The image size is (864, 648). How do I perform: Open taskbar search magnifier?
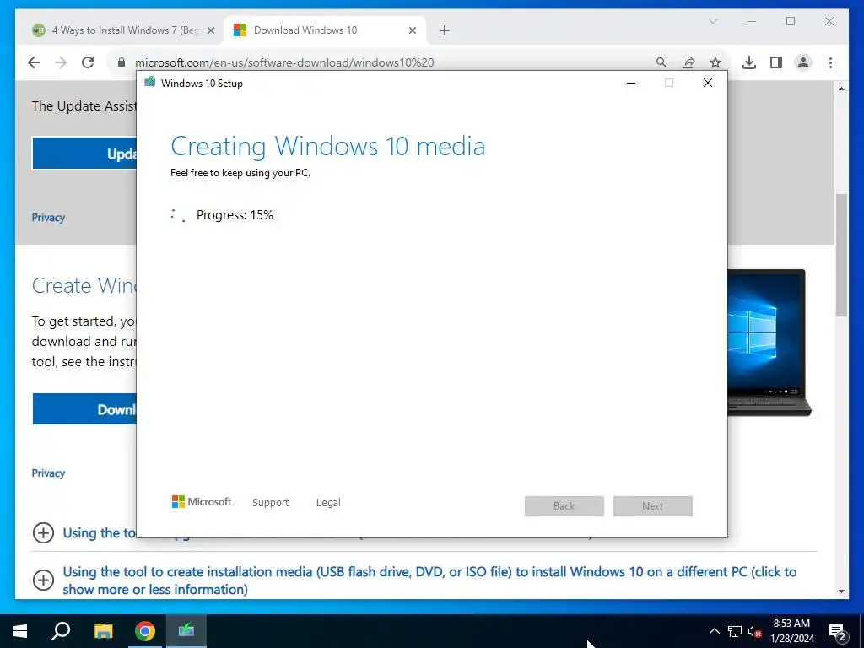pyautogui.click(x=61, y=631)
